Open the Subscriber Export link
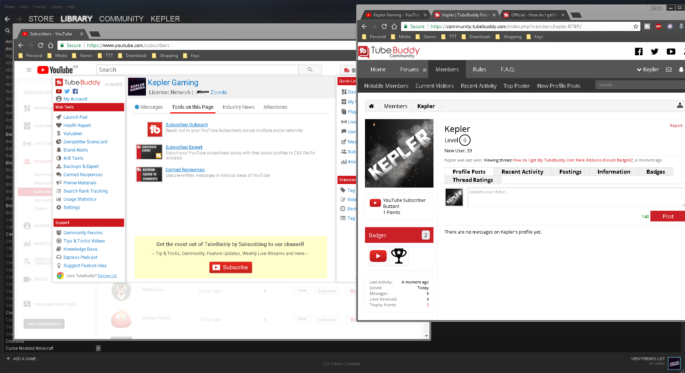The height and width of the screenshot is (373, 685). 184,147
